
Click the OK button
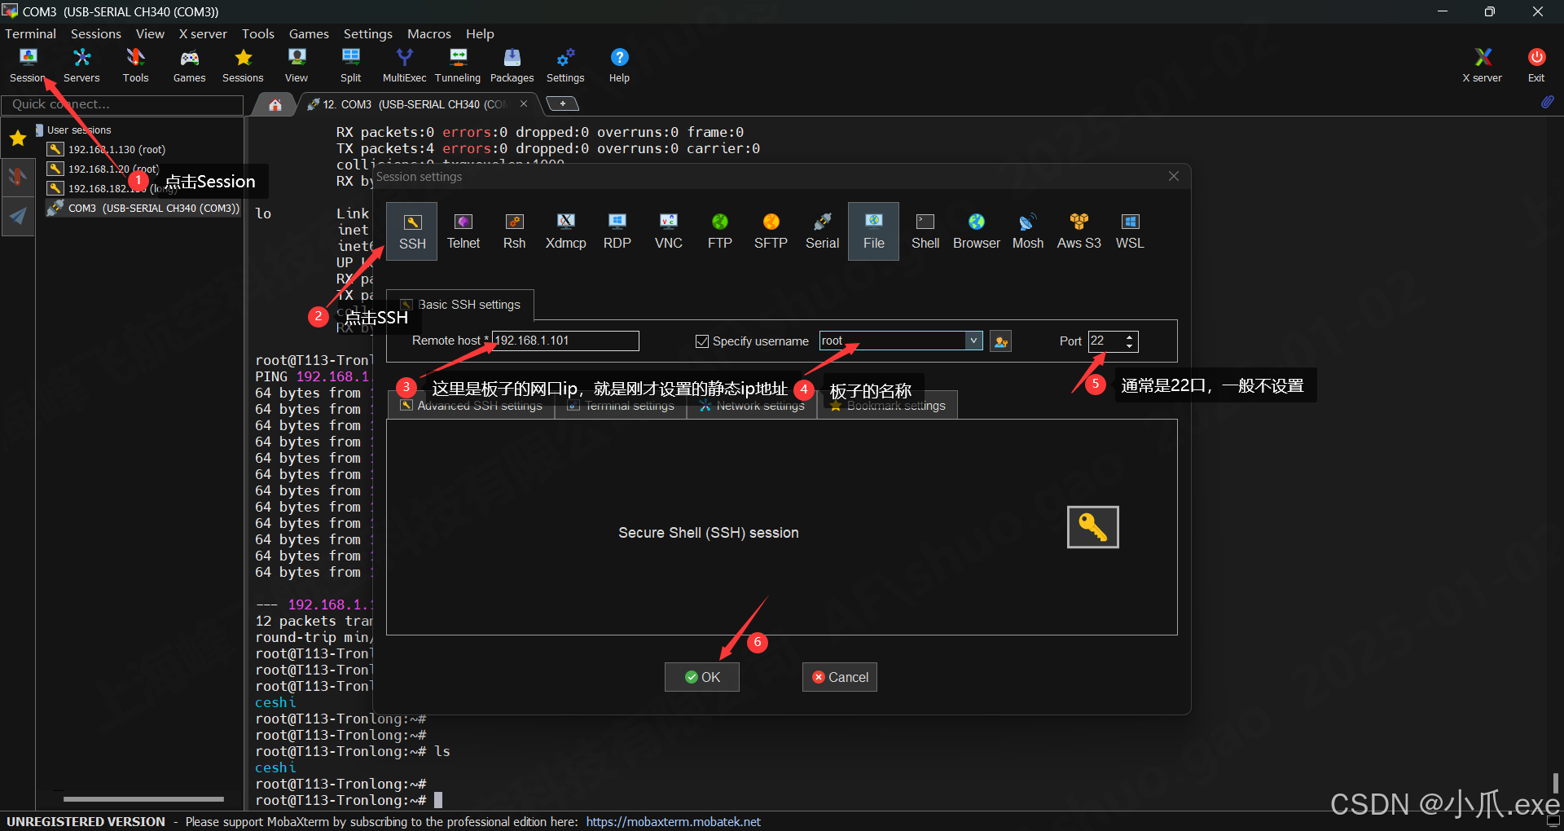tap(702, 677)
